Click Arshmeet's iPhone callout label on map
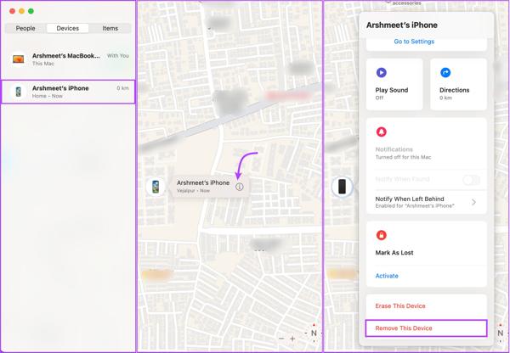This screenshot has width=510, height=353. (x=203, y=182)
